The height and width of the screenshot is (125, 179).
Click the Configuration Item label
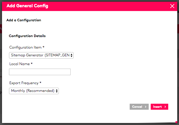25,47
